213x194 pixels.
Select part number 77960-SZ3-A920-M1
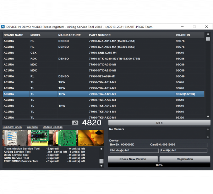pos(102,76)
